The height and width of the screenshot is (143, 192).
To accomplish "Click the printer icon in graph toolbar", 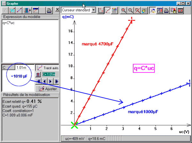I will coord(167,10).
